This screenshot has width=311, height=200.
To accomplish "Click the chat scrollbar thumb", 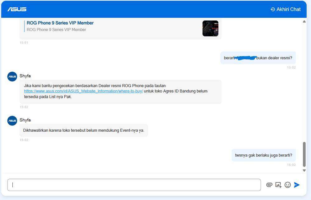I will (x=304, y=154).
